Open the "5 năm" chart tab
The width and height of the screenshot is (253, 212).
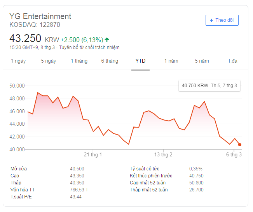pos(202,61)
